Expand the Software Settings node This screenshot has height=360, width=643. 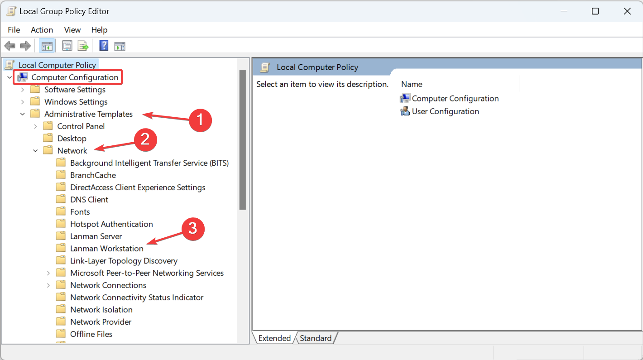point(23,90)
